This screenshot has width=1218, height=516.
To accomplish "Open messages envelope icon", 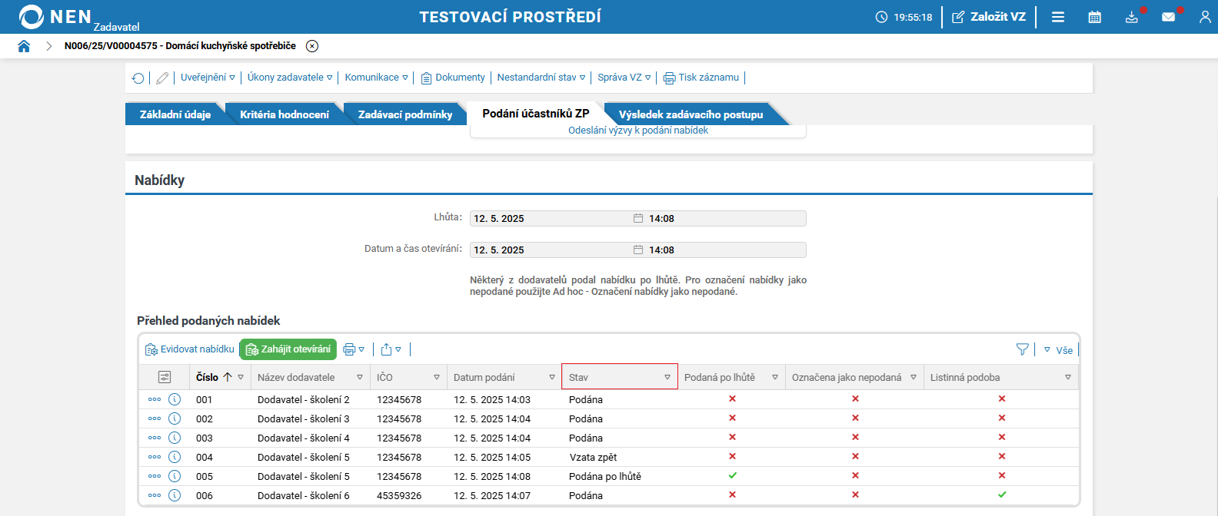I will coord(1169,17).
